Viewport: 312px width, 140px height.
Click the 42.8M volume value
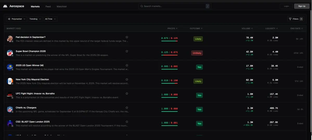tap(250, 51)
